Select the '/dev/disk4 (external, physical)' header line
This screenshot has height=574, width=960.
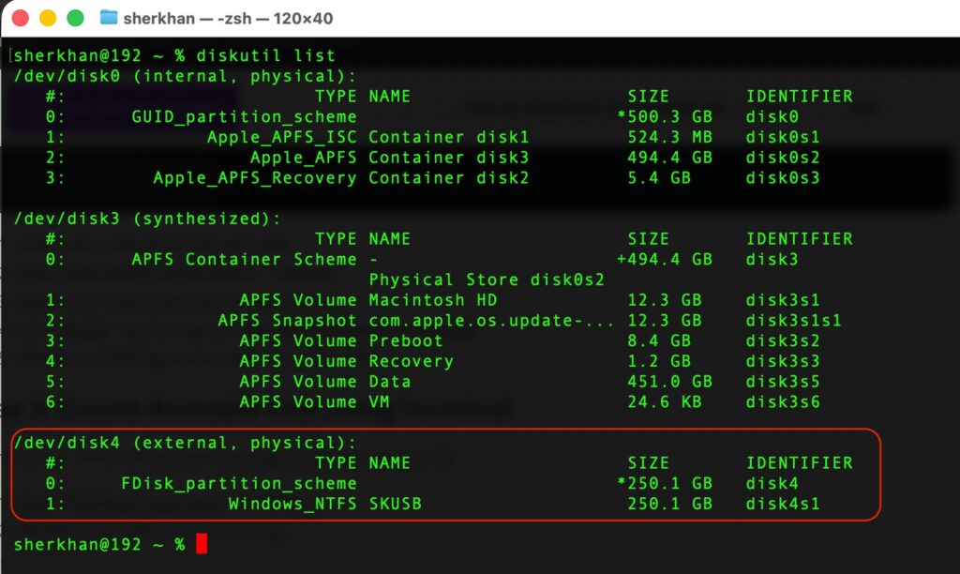(185, 443)
